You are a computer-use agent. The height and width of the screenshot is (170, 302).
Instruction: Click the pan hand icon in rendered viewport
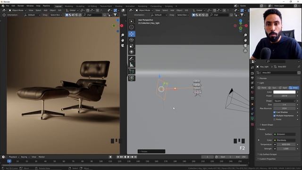pyautogui.click(x=123, y=40)
